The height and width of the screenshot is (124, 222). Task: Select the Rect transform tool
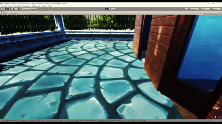pyautogui.click(x=18, y=9)
